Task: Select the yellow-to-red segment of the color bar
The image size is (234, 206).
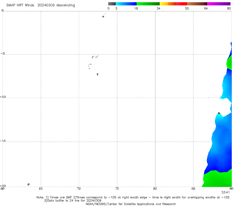Action: point(173,4)
